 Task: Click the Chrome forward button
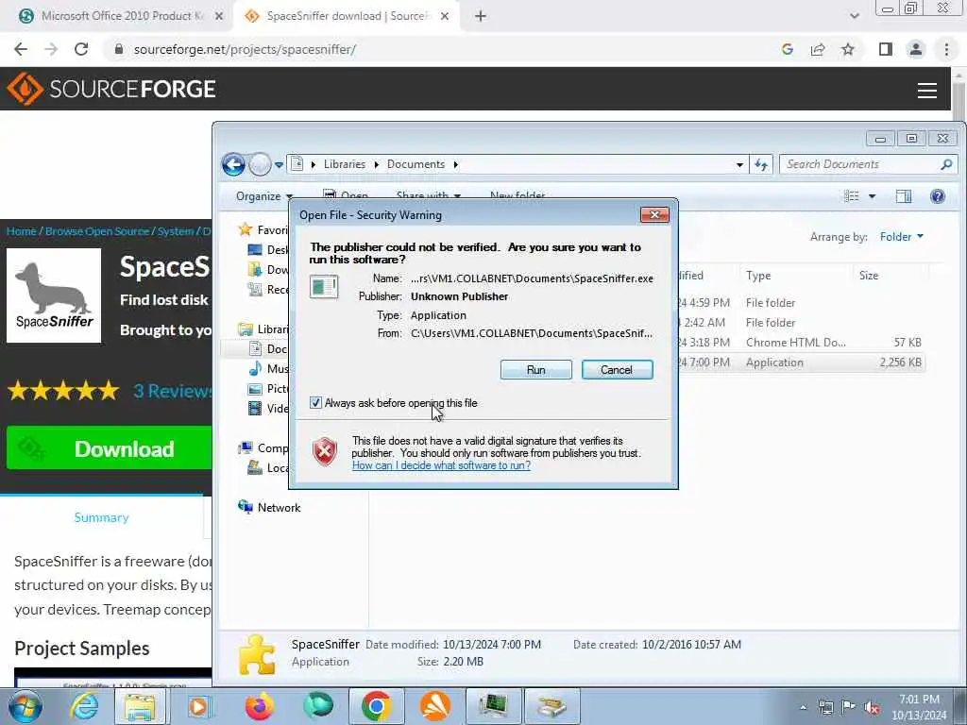pyautogui.click(x=51, y=49)
